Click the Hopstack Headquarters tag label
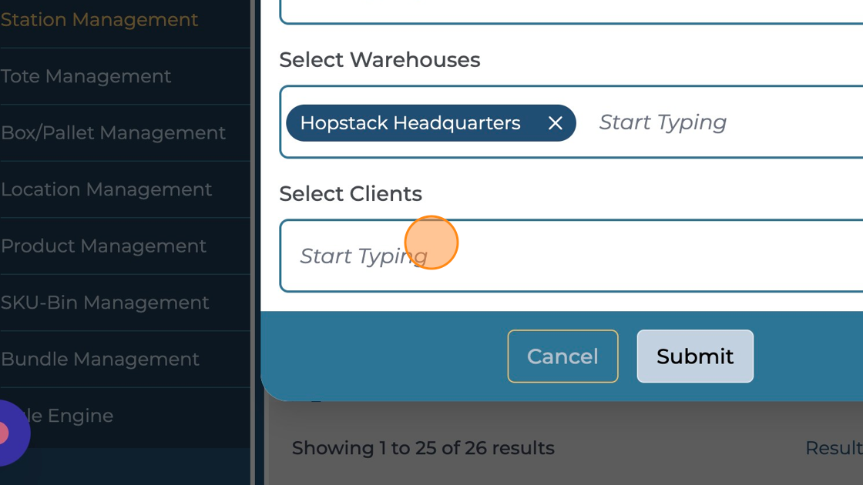 pyautogui.click(x=410, y=123)
